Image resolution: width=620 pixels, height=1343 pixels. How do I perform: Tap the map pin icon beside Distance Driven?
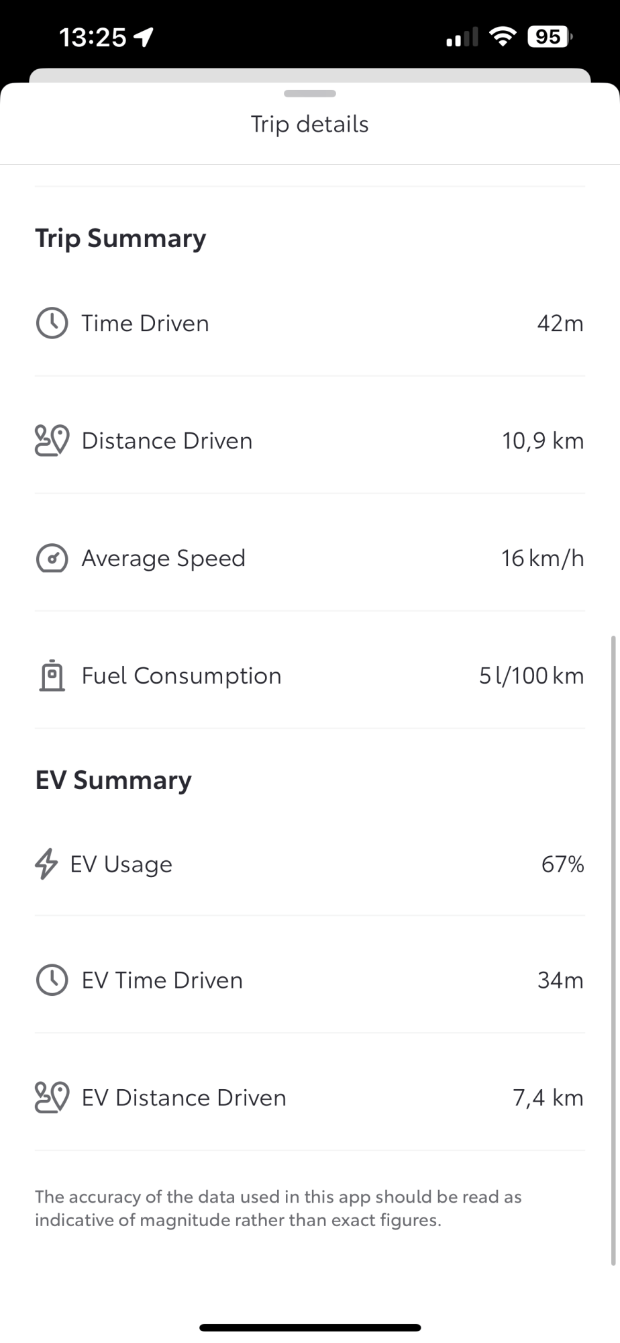pos(52,441)
